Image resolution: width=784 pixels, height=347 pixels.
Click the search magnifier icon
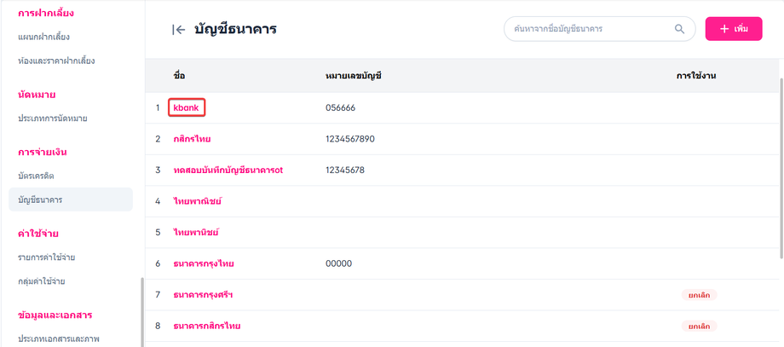(x=679, y=29)
